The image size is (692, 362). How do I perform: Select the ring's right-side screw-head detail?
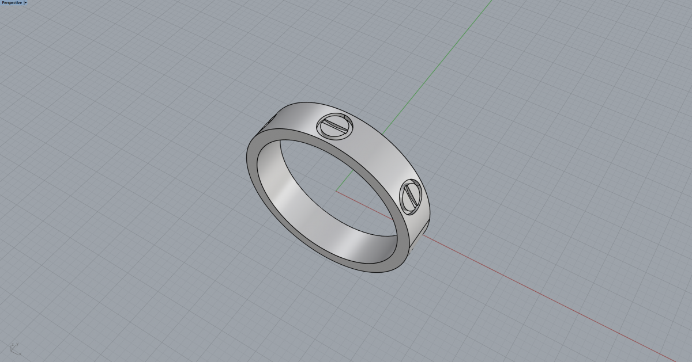pyautogui.click(x=411, y=197)
